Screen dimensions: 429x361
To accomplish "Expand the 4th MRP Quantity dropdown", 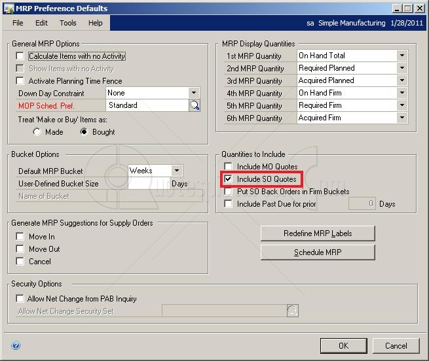I will (401, 93).
